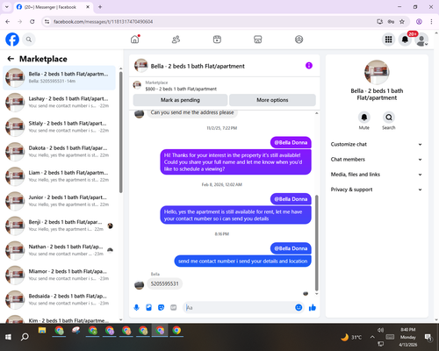Open the Friends icon in top navigation
The width and height of the screenshot is (439, 351).
(x=176, y=39)
